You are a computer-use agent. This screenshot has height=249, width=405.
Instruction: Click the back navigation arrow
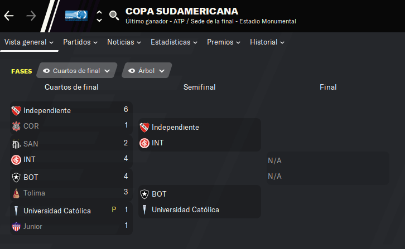pyautogui.click(x=9, y=16)
